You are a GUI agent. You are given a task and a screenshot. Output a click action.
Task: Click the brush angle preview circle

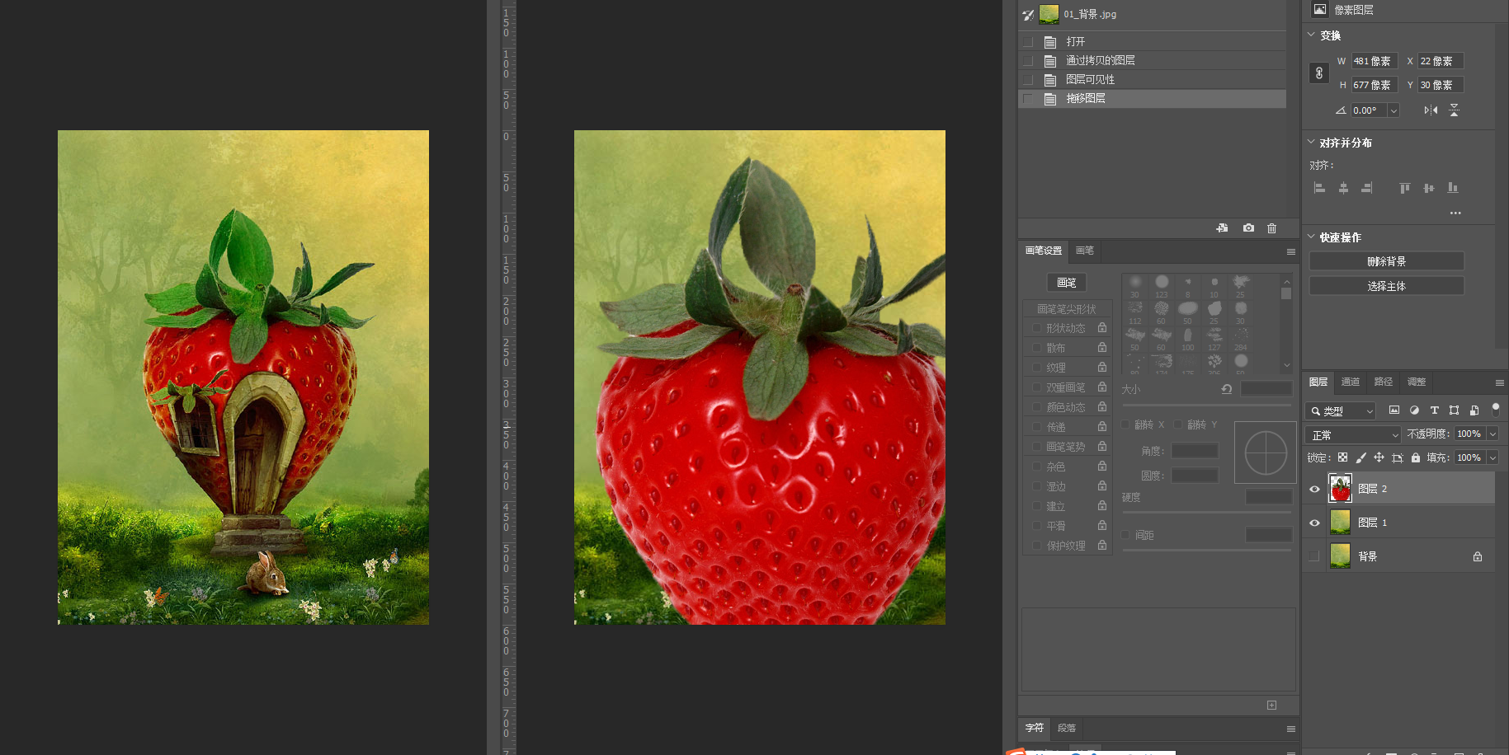click(x=1266, y=453)
